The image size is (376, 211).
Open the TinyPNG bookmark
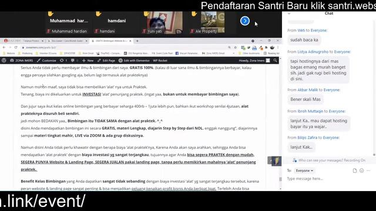pyautogui.click(x=108, y=53)
